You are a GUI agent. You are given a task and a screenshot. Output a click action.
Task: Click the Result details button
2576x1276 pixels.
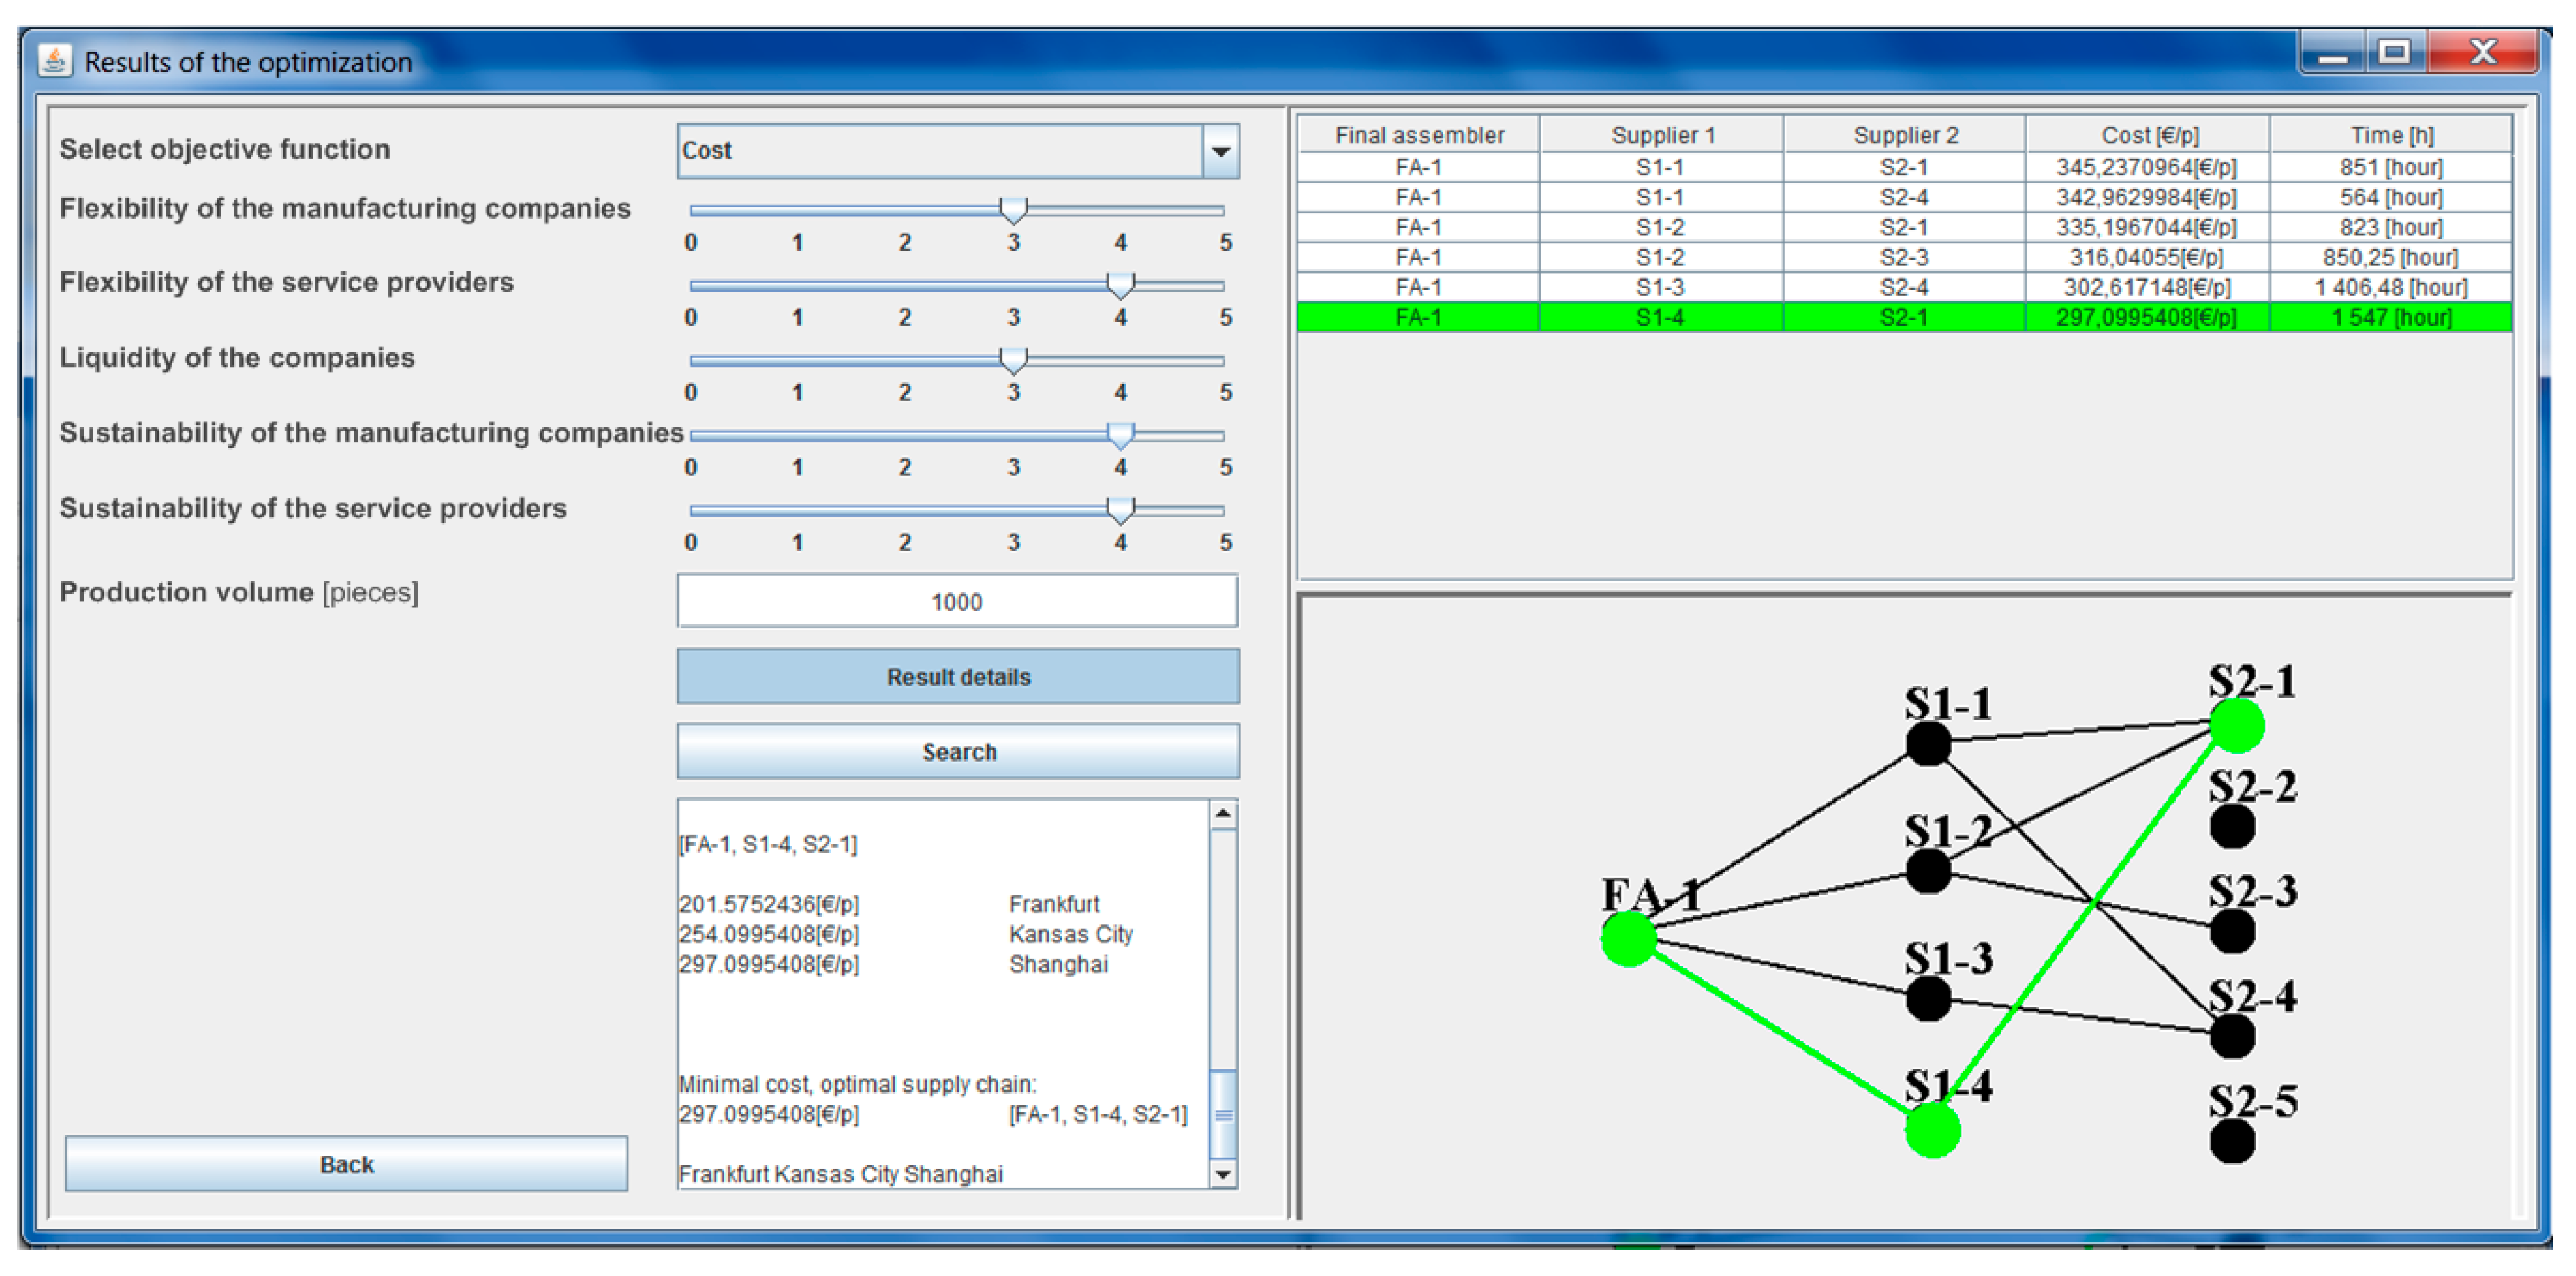[957, 677]
